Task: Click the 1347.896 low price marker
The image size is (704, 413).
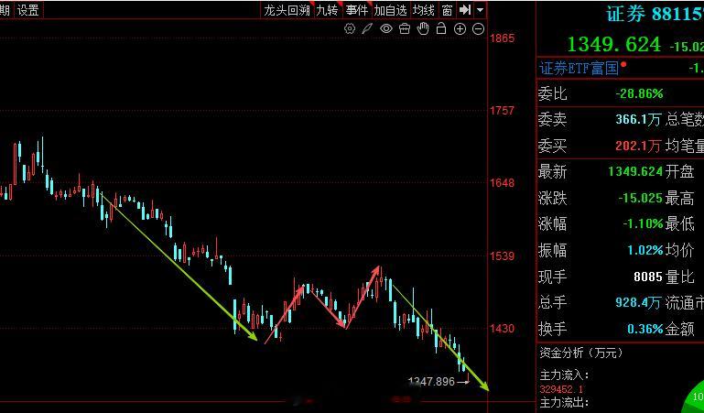Action: [431, 382]
